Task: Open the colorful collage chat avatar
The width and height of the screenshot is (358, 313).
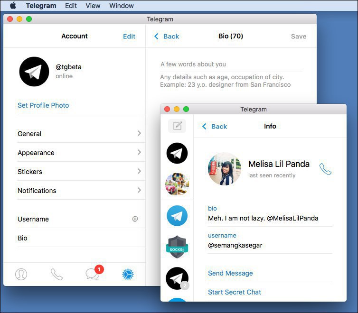Action: [x=177, y=184]
